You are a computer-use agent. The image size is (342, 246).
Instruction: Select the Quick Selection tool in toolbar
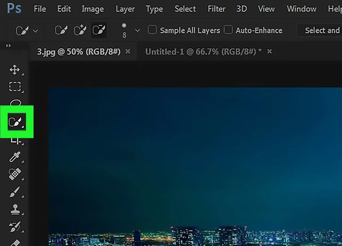point(17,122)
